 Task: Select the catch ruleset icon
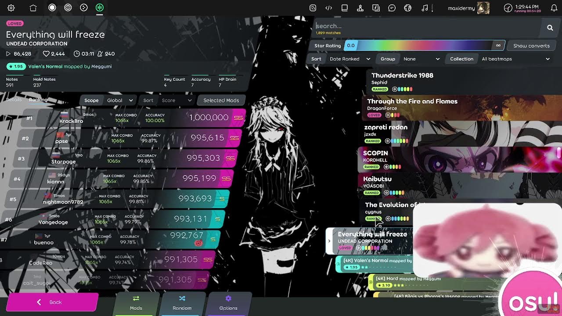coord(84,7)
